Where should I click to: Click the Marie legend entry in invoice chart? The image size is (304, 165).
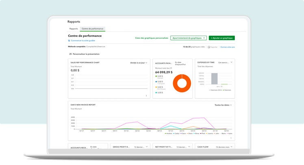[223, 133]
